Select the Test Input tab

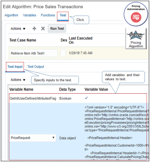pyautogui.click(x=15, y=67)
